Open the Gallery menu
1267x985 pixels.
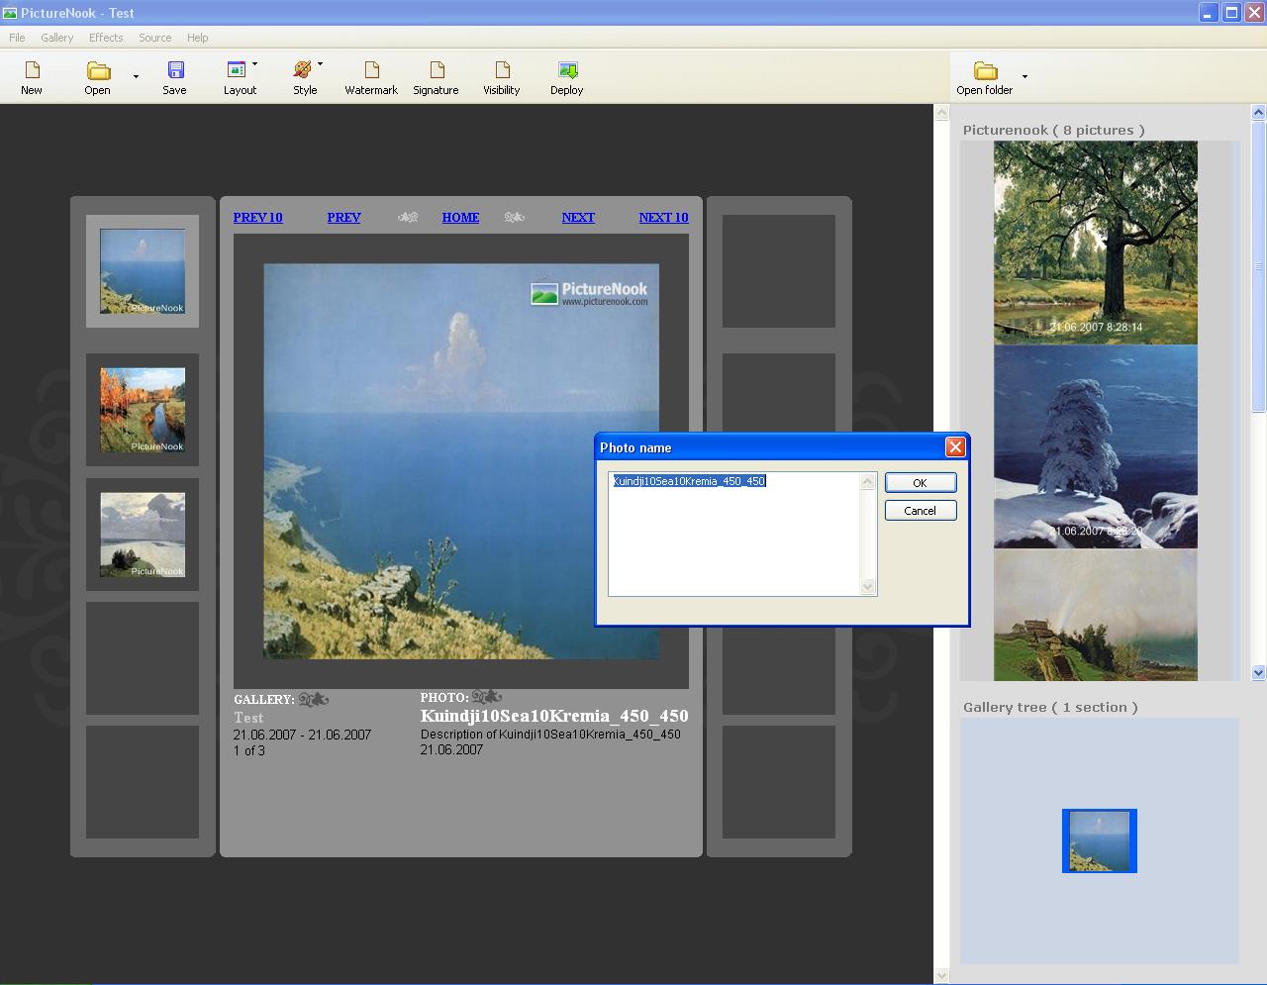[57, 38]
